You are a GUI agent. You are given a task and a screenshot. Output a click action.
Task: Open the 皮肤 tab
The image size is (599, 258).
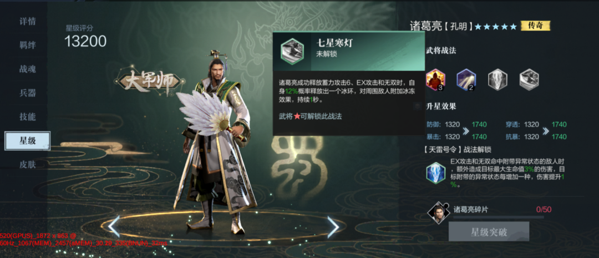28,165
